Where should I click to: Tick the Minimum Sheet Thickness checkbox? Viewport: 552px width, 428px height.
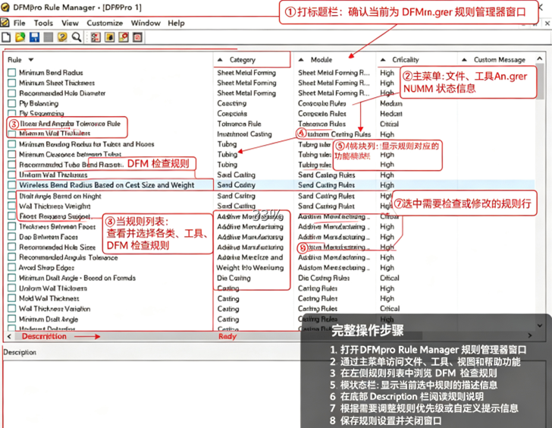coord(11,83)
